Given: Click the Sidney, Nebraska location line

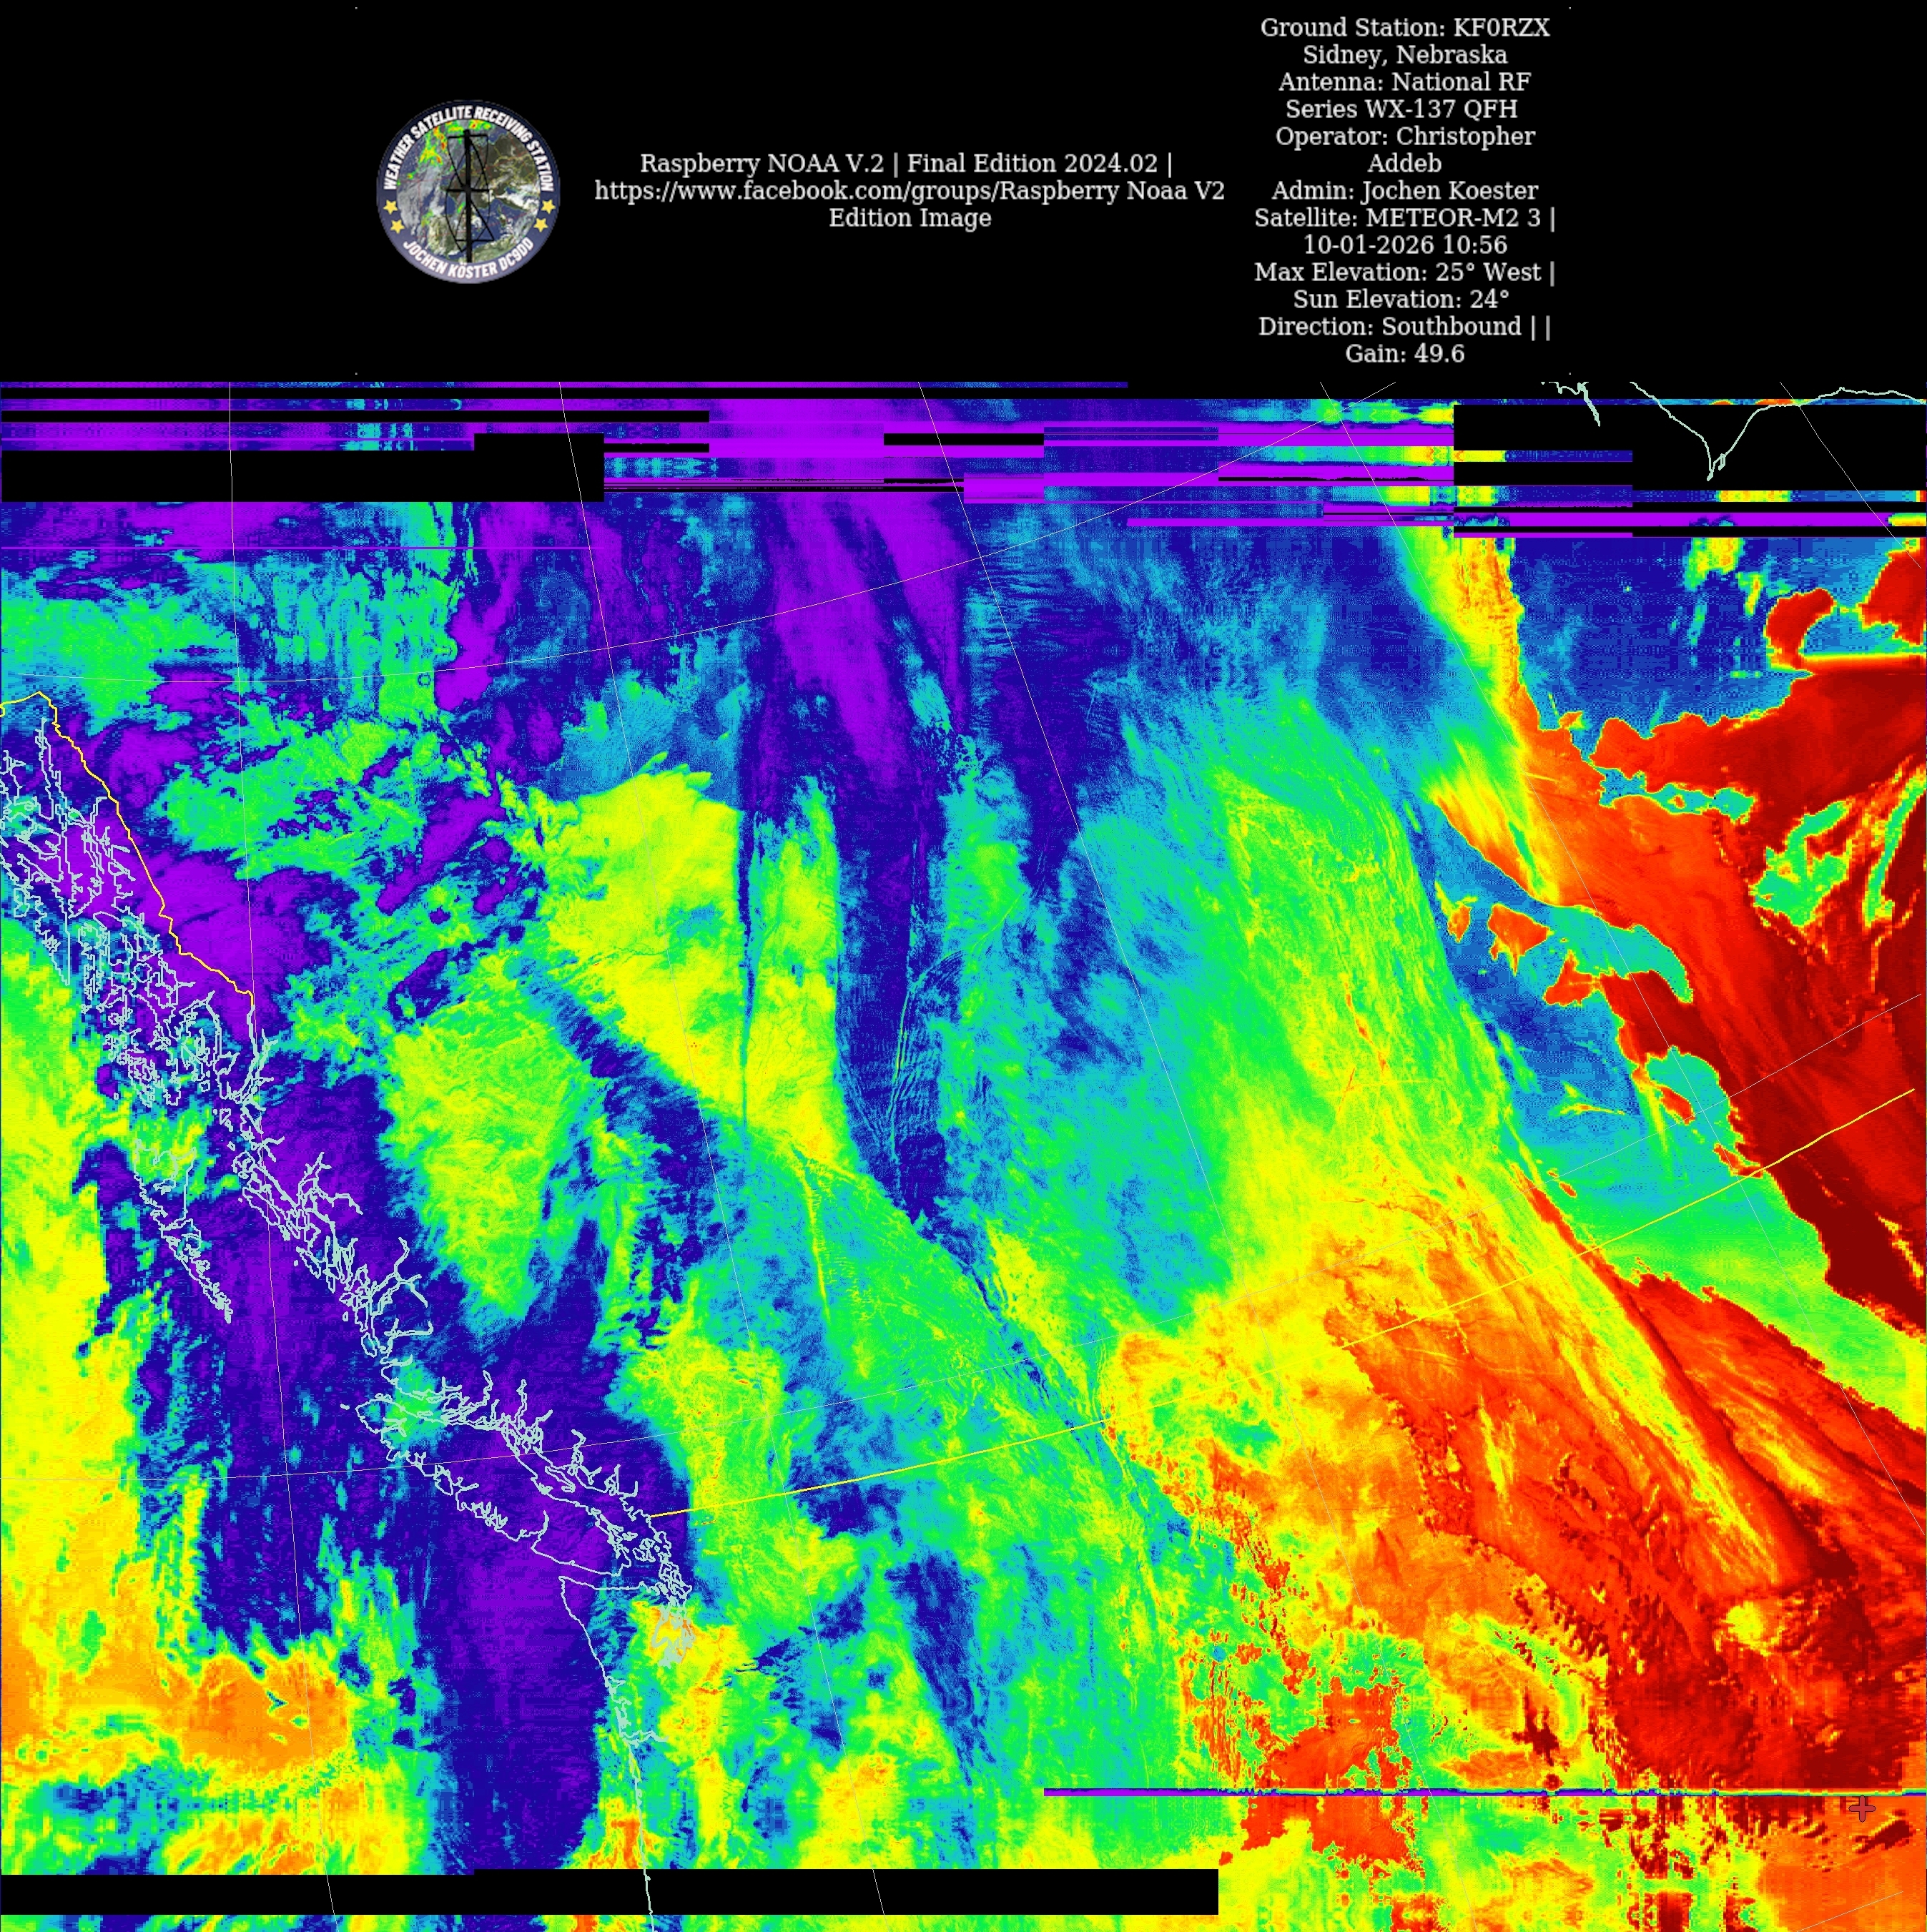Looking at the screenshot, I should pos(1404,55).
